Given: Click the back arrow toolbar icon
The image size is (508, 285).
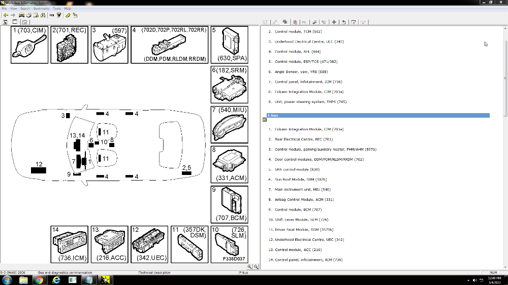Looking at the screenshot, I should (6, 15).
